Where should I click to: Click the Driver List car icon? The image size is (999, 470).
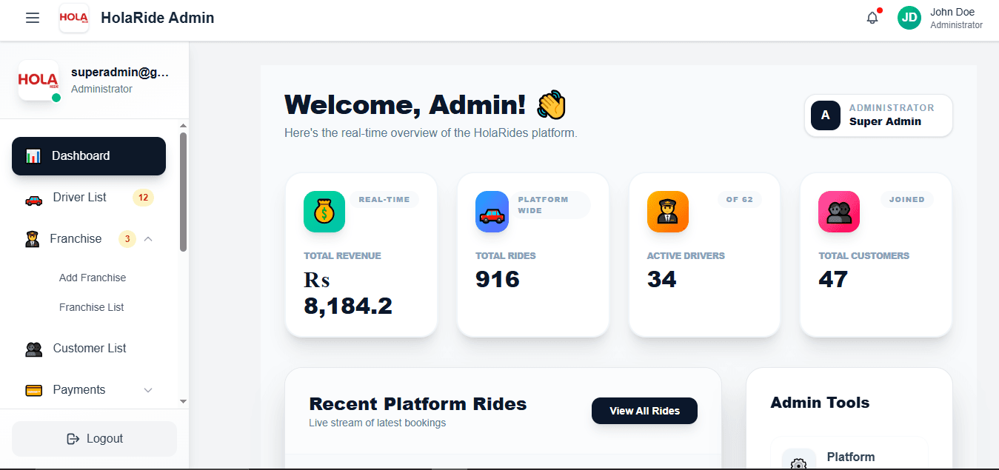[x=33, y=198]
